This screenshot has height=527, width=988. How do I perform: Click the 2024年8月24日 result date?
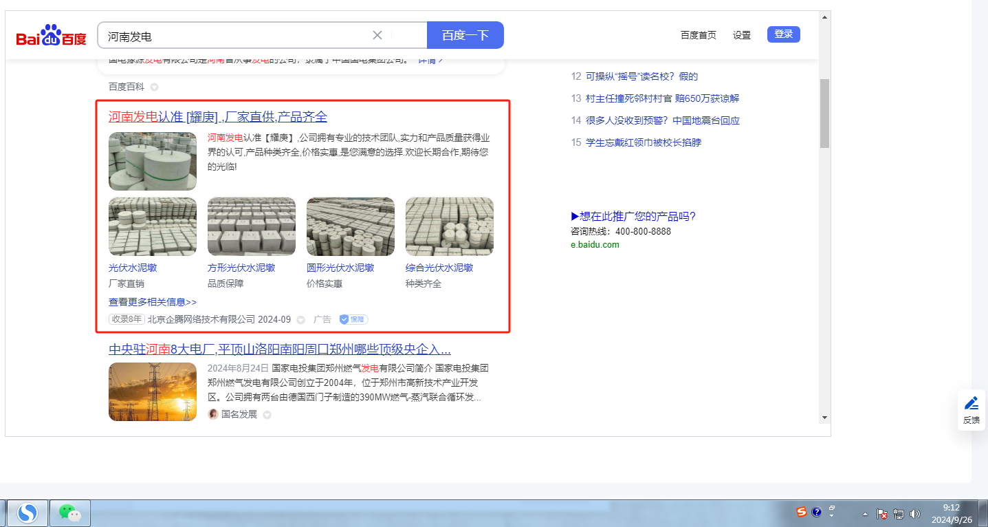237,368
